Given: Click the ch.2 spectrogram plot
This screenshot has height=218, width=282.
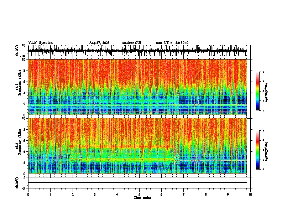Looking at the screenshot, I should click(x=137, y=146).
